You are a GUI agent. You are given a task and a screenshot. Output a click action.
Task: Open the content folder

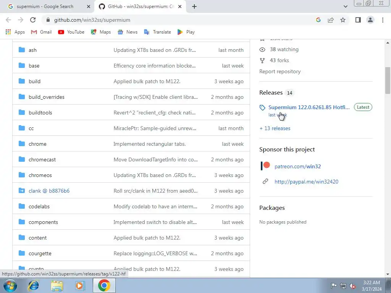tap(37, 238)
